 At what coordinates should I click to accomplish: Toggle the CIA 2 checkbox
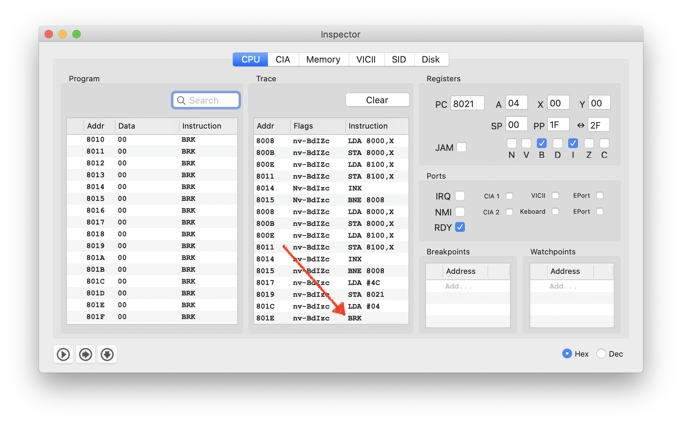click(509, 212)
